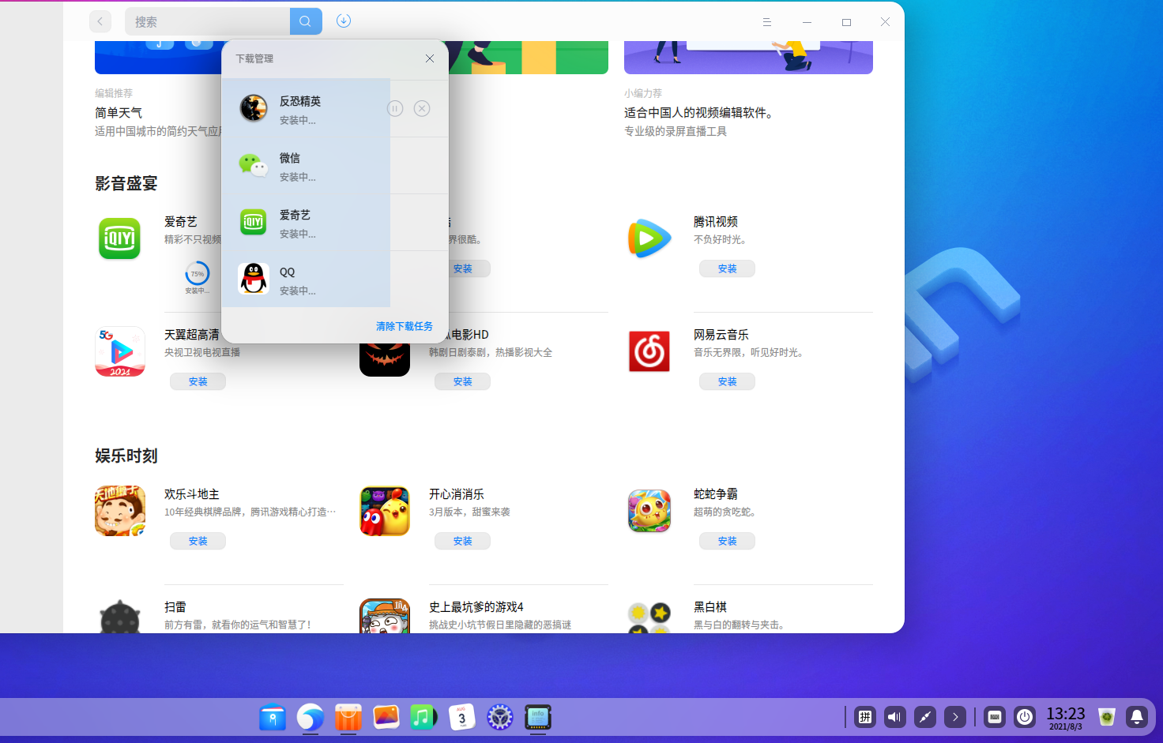
Task: Click the 开心消消乐 app name
Action: click(x=457, y=494)
